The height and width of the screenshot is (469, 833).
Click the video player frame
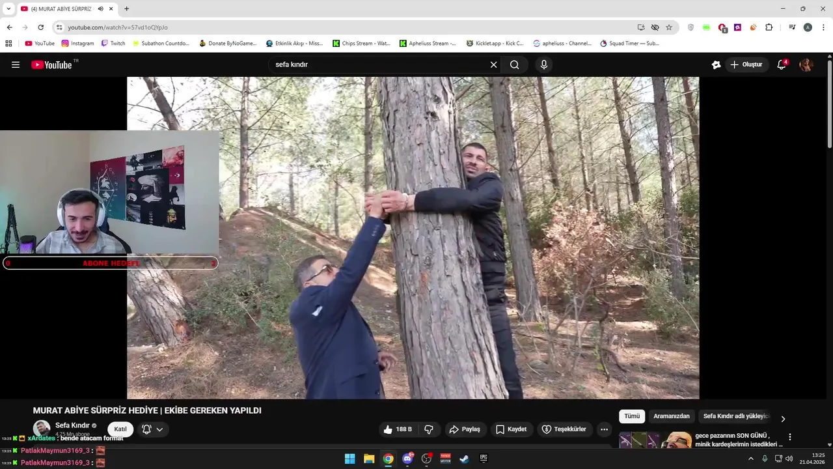(x=413, y=238)
